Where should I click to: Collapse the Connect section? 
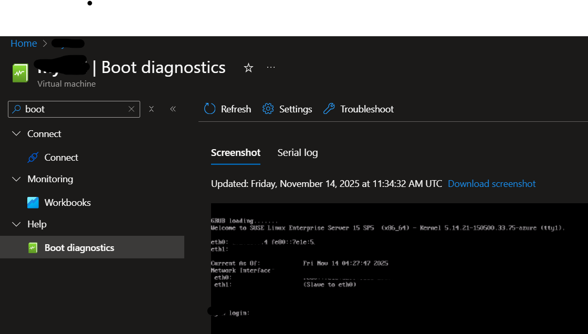[x=16, y=133]
